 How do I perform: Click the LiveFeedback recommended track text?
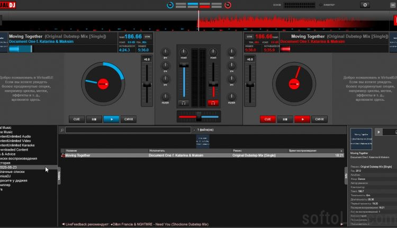[160, 224]
